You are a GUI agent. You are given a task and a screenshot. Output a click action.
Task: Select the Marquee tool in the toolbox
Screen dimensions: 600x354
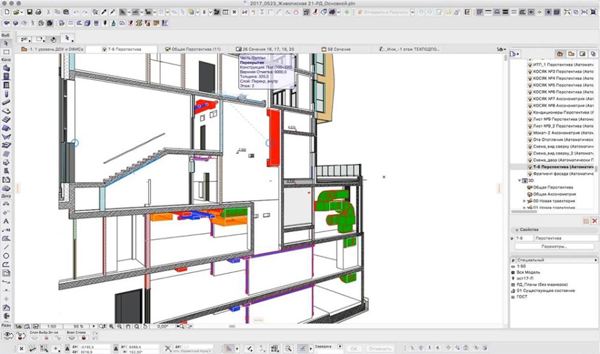6,52
